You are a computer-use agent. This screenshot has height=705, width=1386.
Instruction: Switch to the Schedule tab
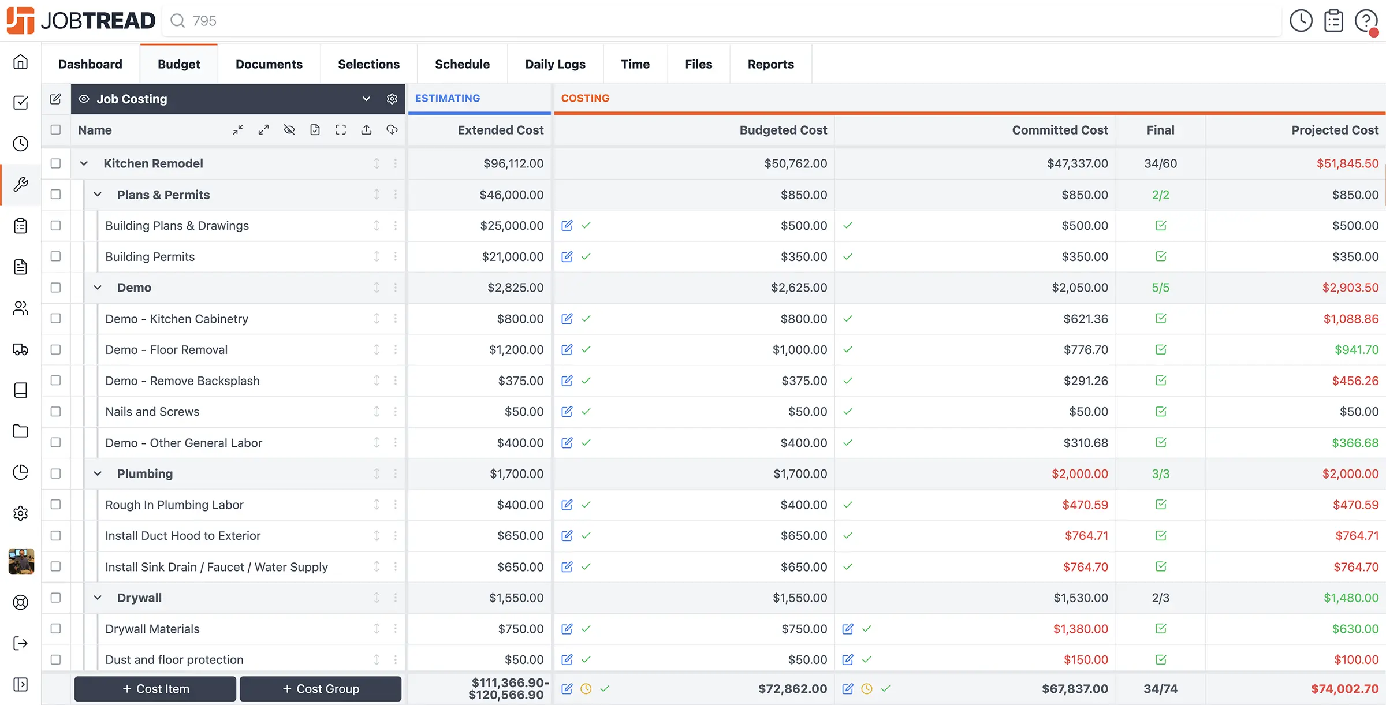[462, 64]
